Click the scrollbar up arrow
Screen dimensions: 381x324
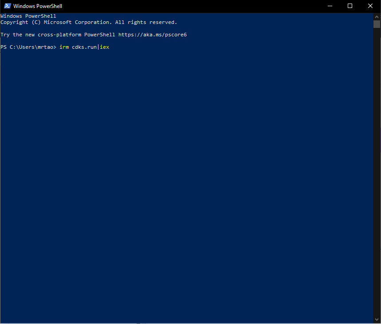[377, 16]
